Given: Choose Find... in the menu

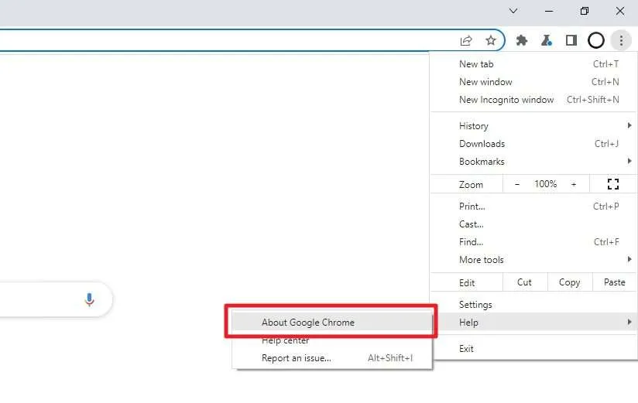Looking at the screenshot, I should (x=533, y=242).
